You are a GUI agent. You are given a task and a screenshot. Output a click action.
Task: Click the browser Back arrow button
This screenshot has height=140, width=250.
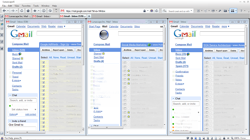(4, 11)
